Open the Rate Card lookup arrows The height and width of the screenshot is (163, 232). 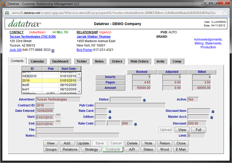tap(110, 111)
